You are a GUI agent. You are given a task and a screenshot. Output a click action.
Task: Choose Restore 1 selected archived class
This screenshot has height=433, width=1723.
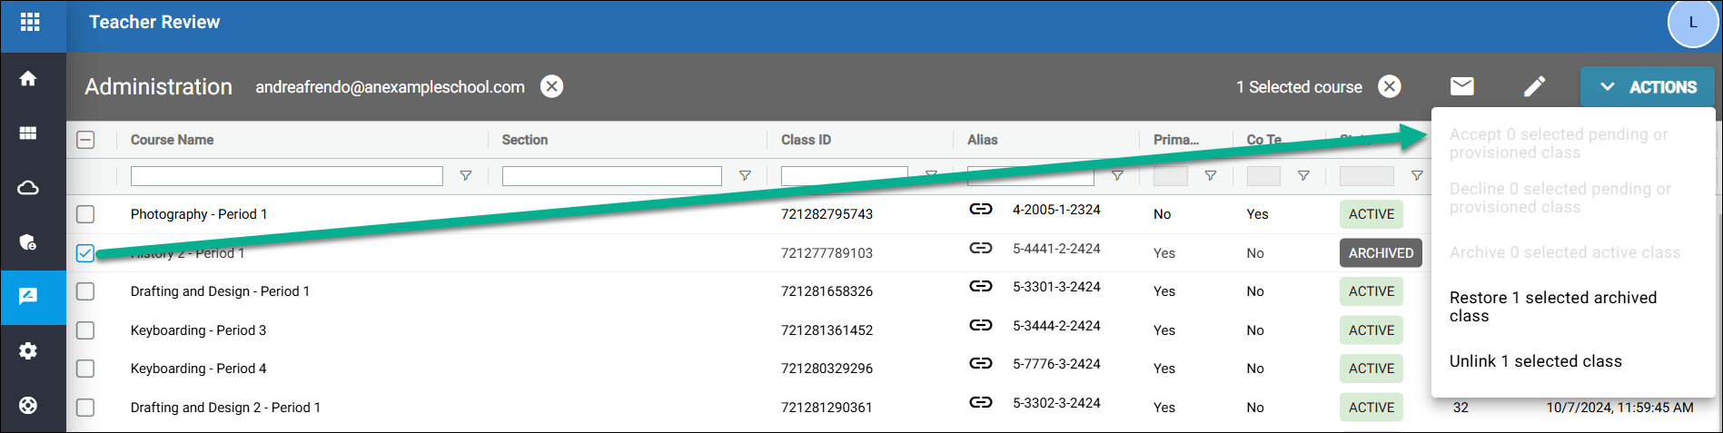coord(1552,307)
